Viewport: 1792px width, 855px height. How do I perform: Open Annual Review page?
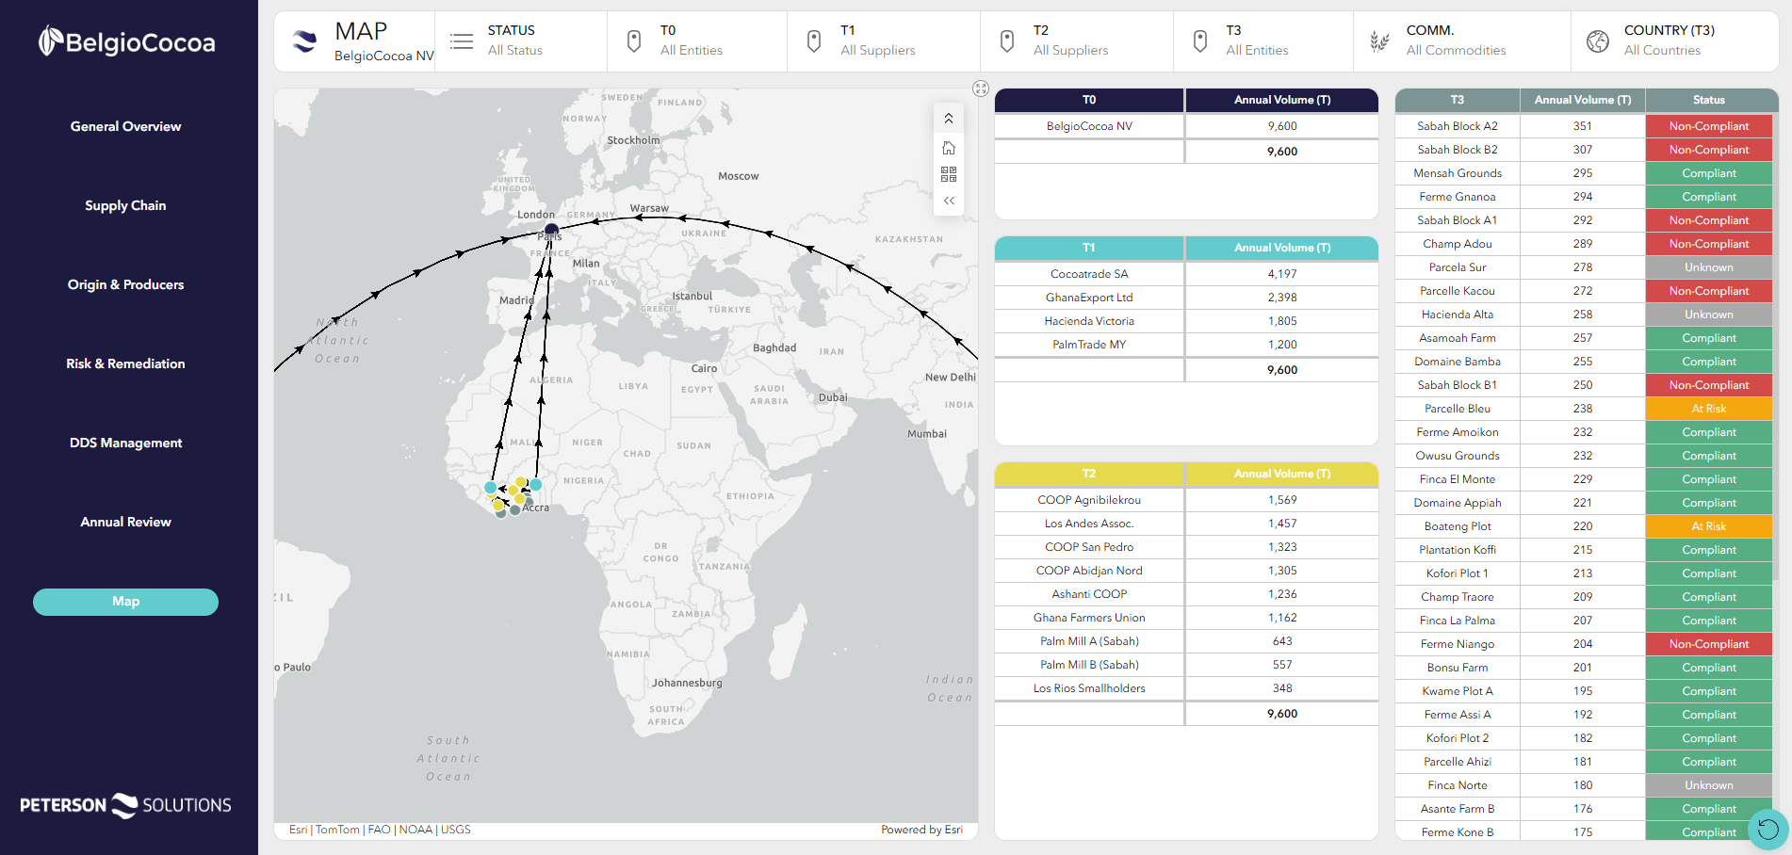(x=125, y=522)
